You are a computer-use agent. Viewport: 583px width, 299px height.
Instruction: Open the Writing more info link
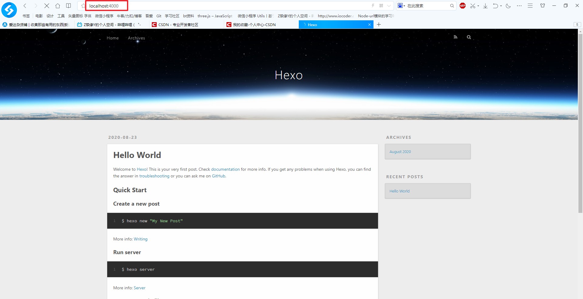coord(141,239)
